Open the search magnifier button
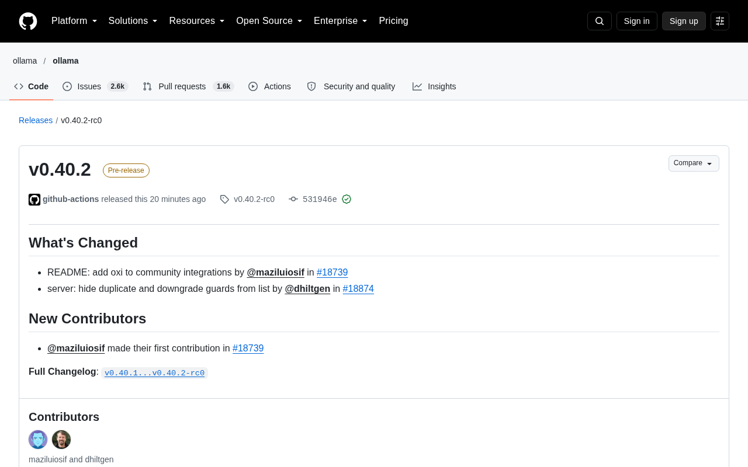 [x=600, y=21]
